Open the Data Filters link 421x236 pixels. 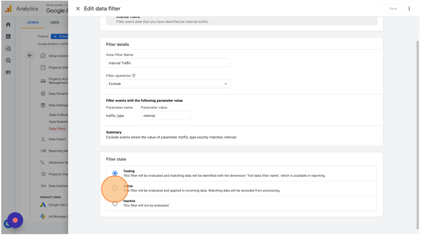point(58,129)
